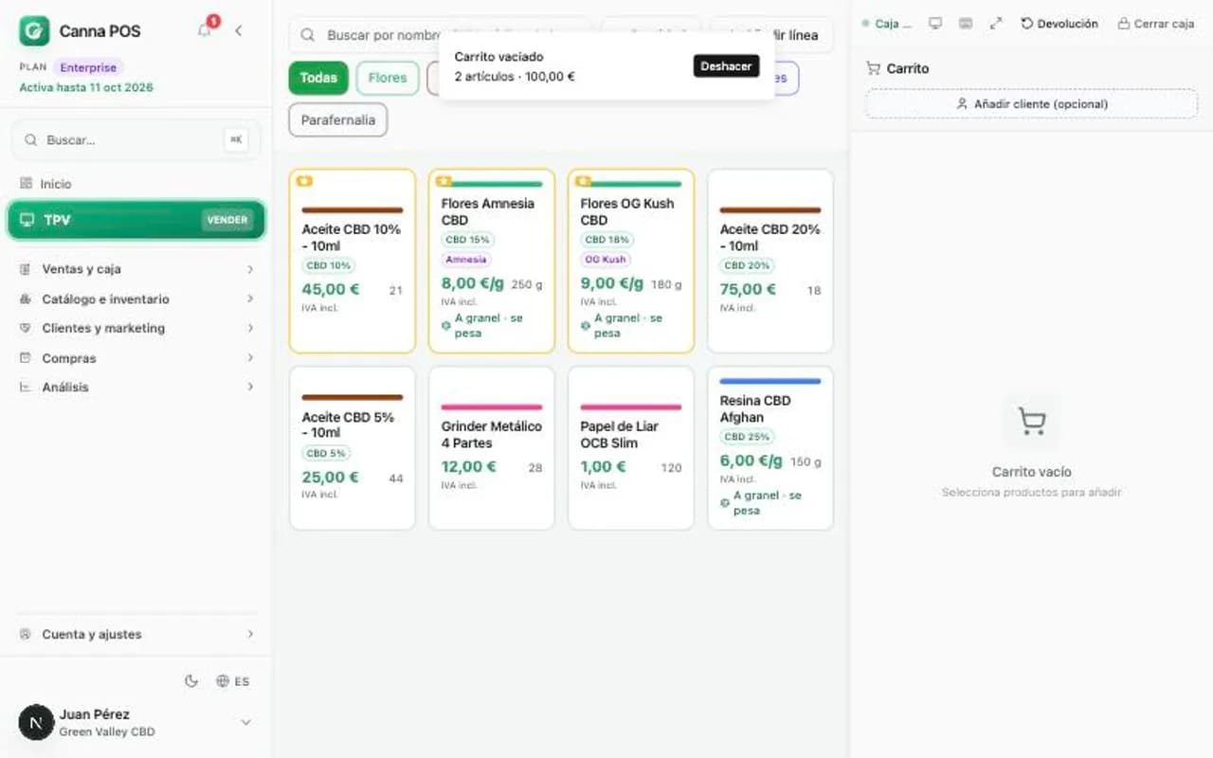Click the user avatar N

(36, 722)
